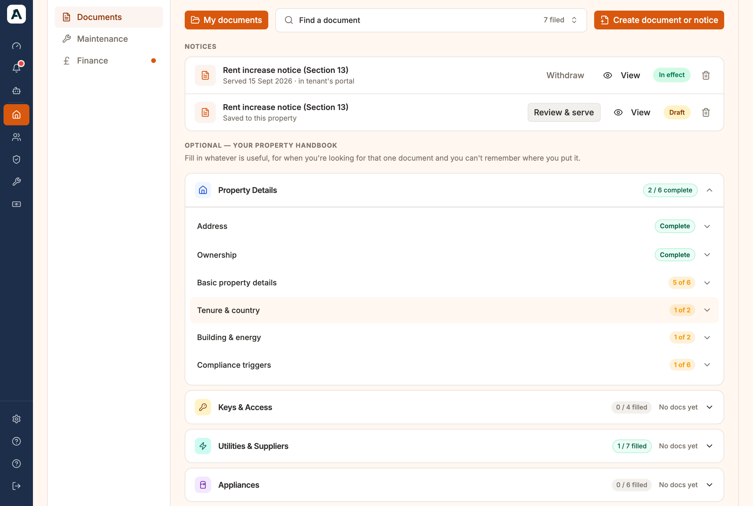
Task: Expand the Keys & Access section
Action: (709, 407)
